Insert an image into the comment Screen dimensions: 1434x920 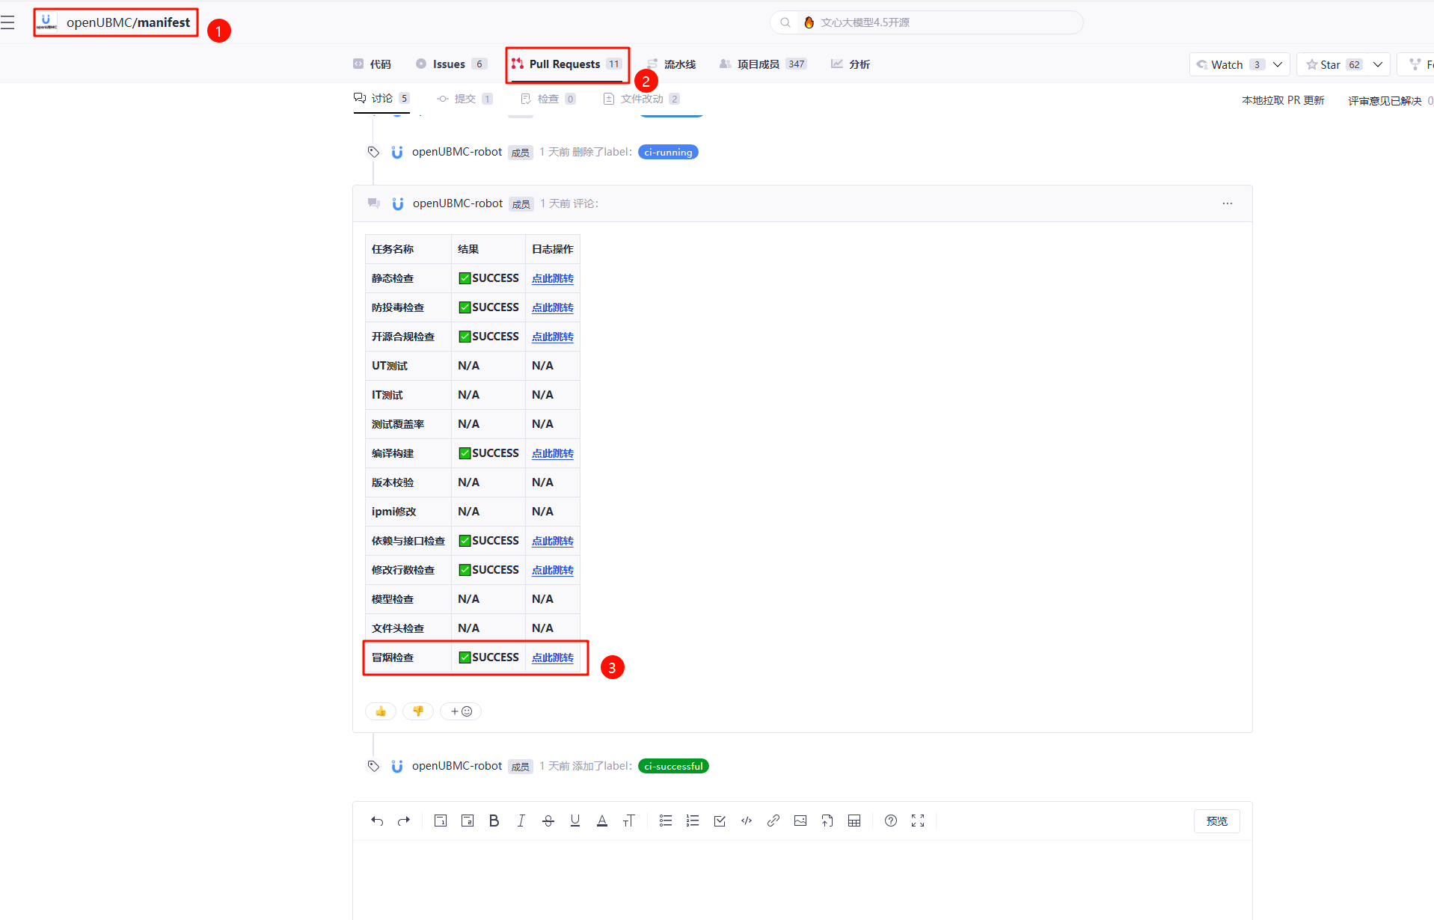click(800, 821)
